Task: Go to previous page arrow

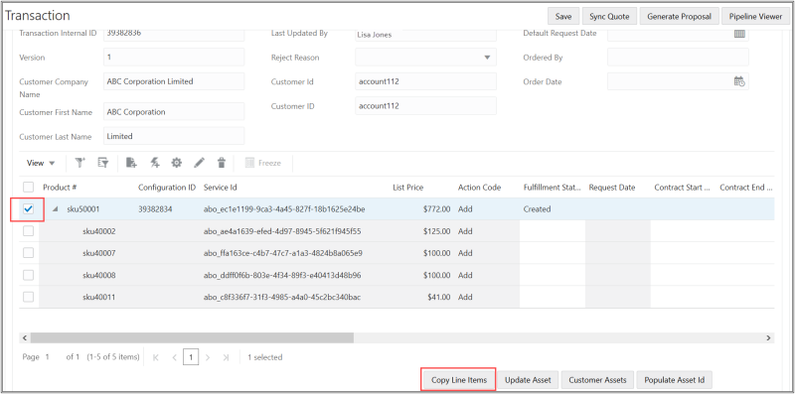Action: [x=174, y=357]
